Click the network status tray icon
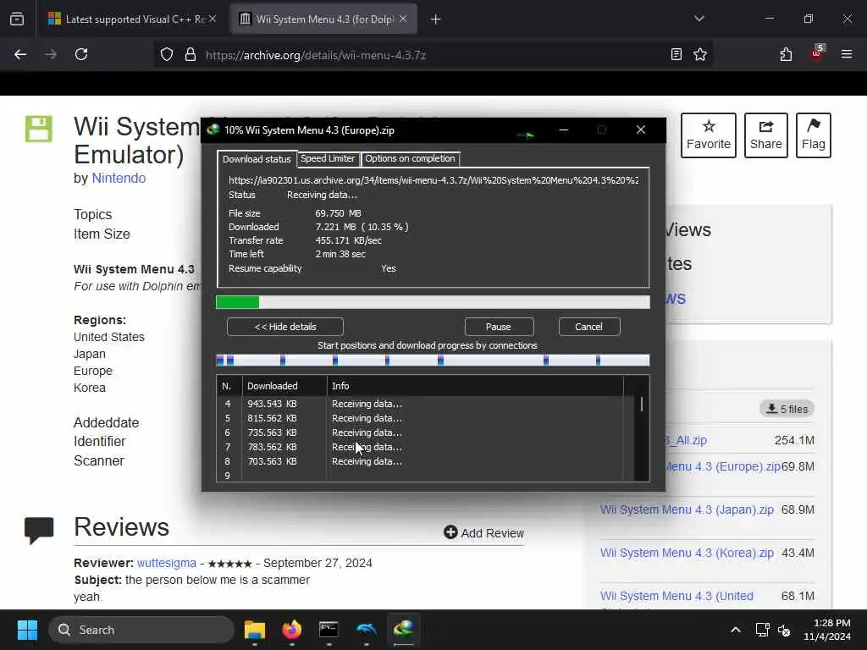 pos(763,630)
